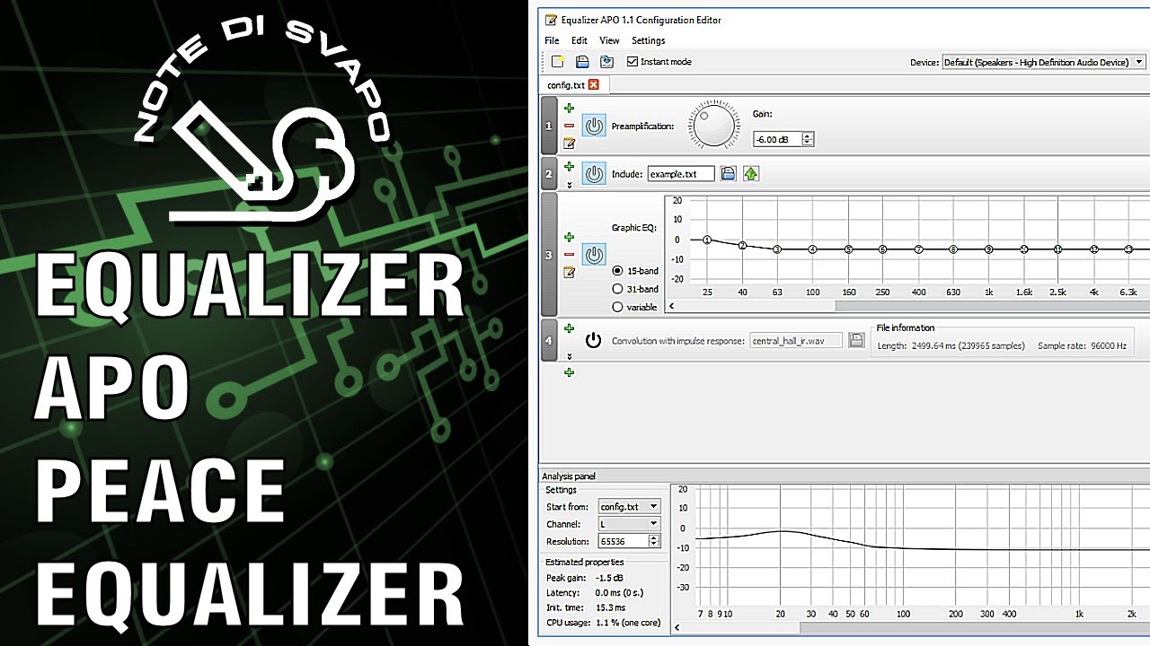
Task: Click the Peak gain value -1.5 dB
Action: [x=610, y=577]
